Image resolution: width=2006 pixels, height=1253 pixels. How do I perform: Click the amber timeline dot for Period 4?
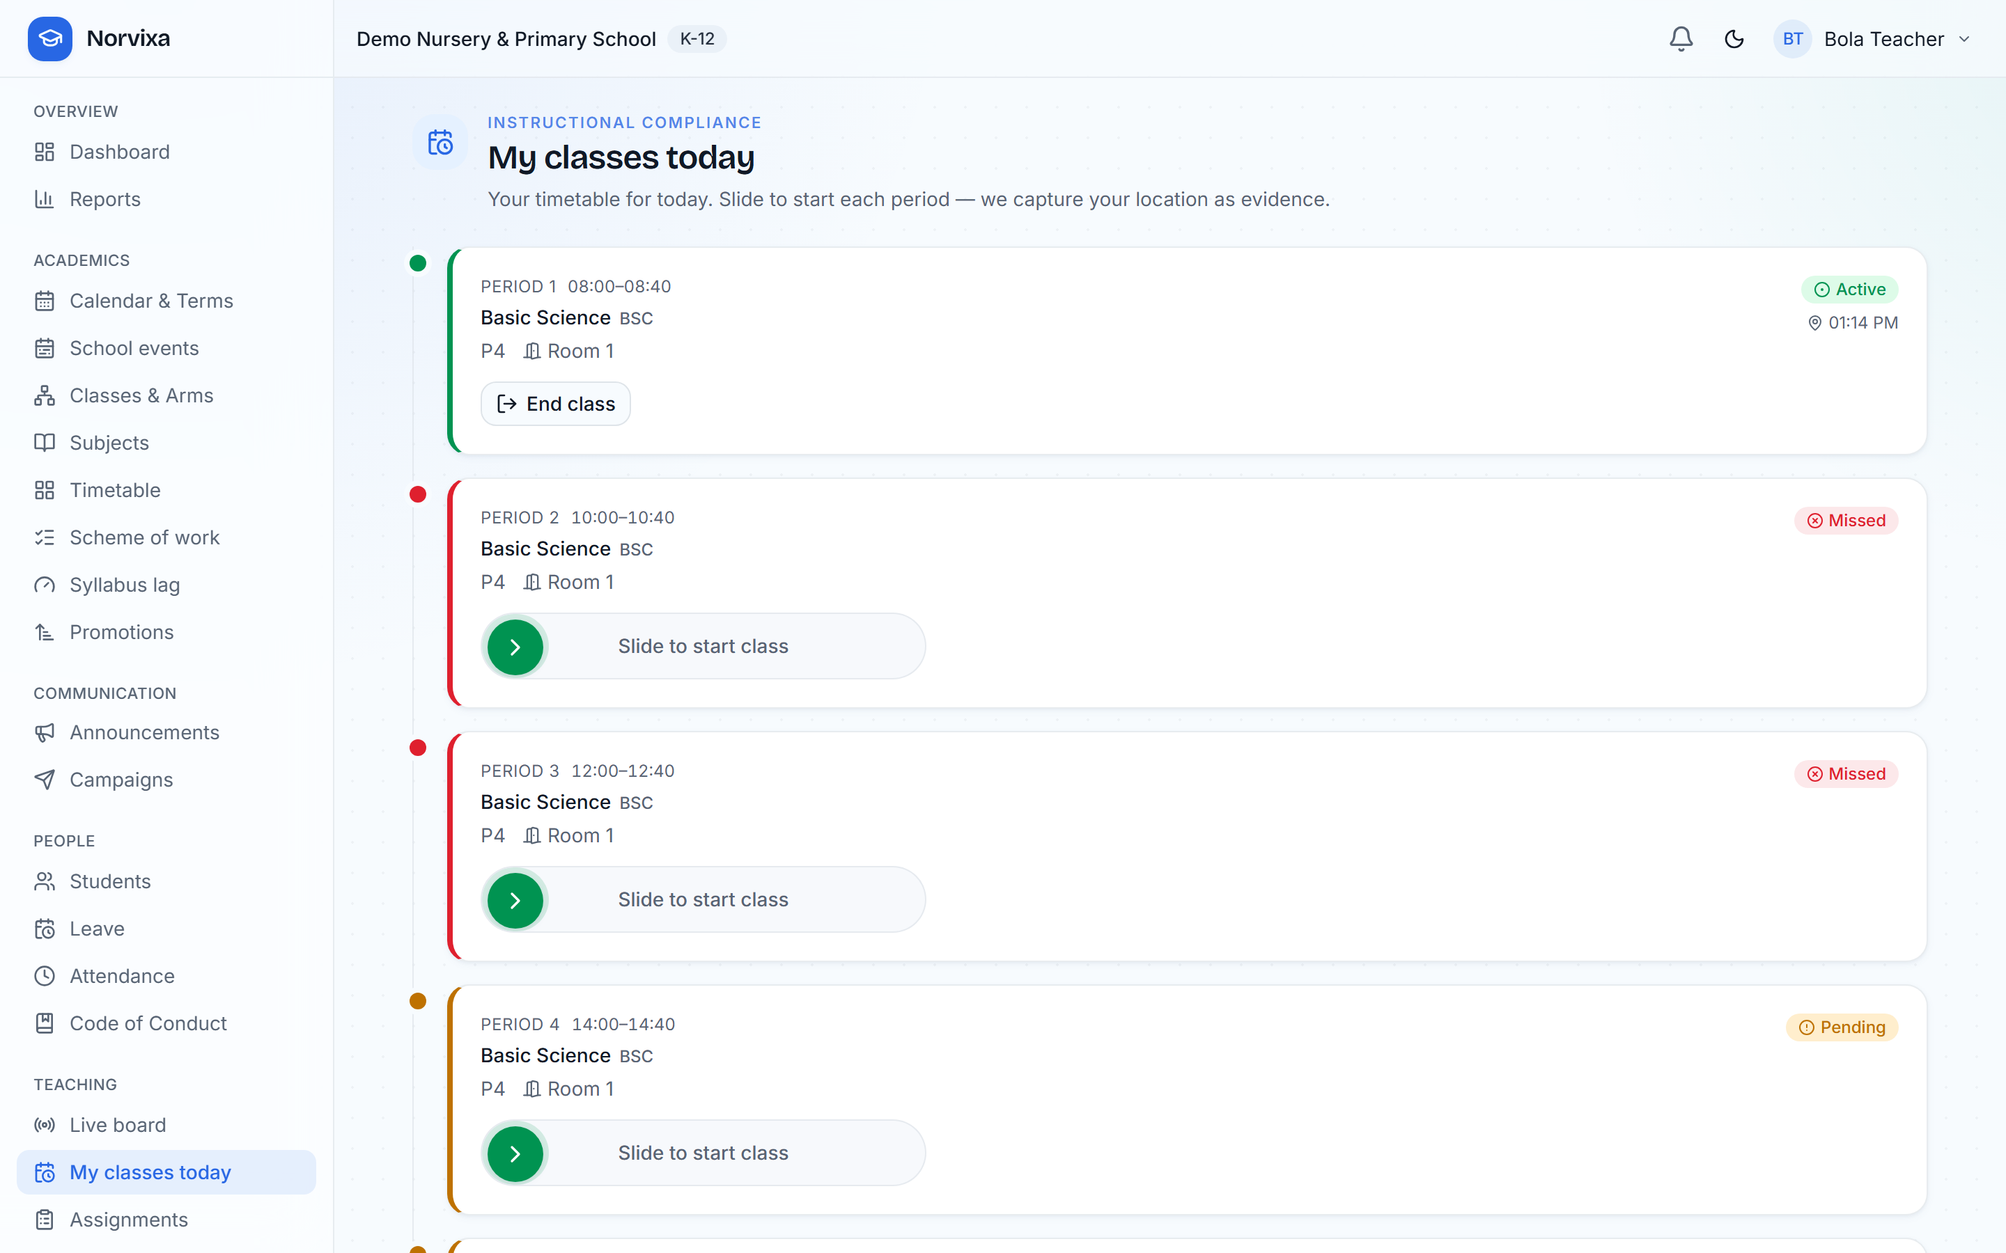418,1002
